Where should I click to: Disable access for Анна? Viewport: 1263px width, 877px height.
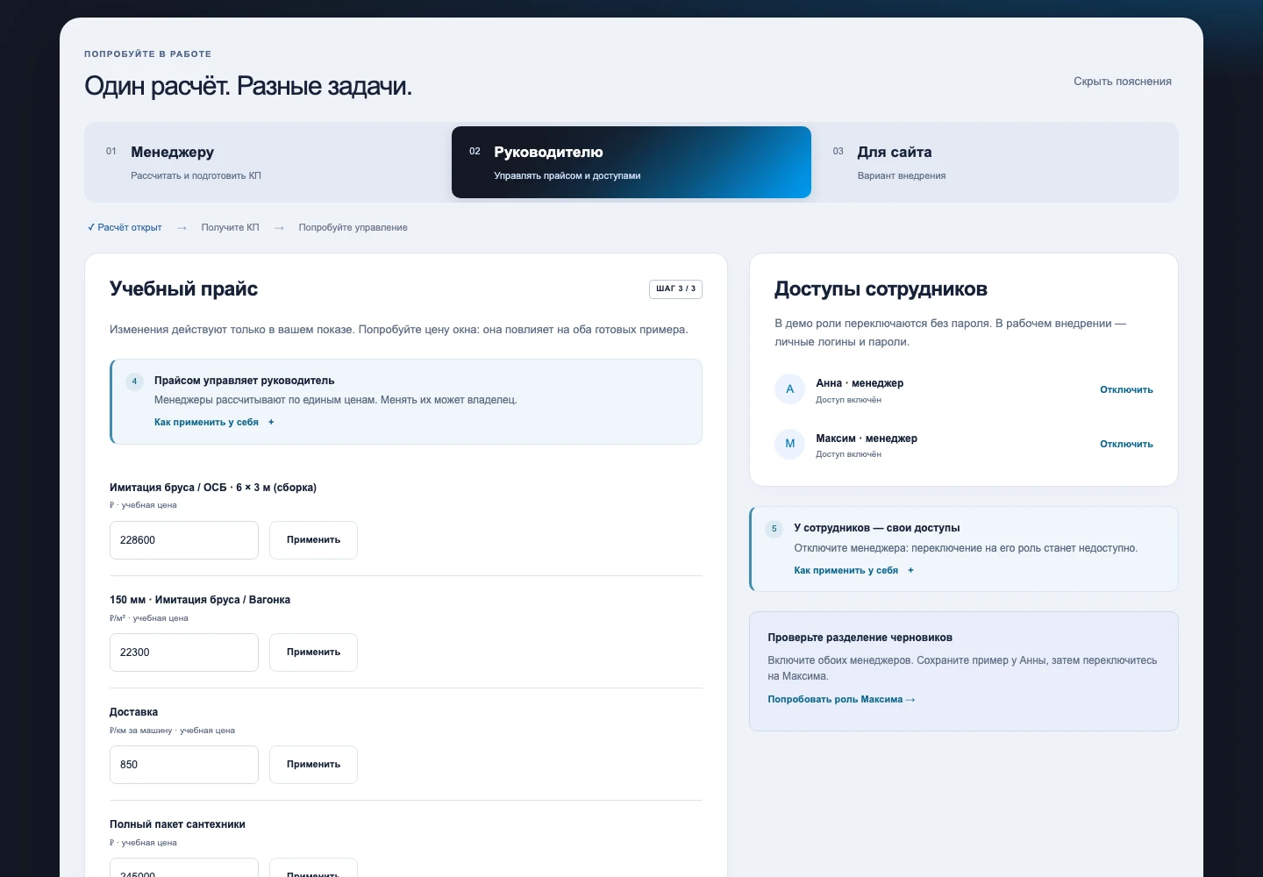pyautogui.click(x=1126, y=389)
